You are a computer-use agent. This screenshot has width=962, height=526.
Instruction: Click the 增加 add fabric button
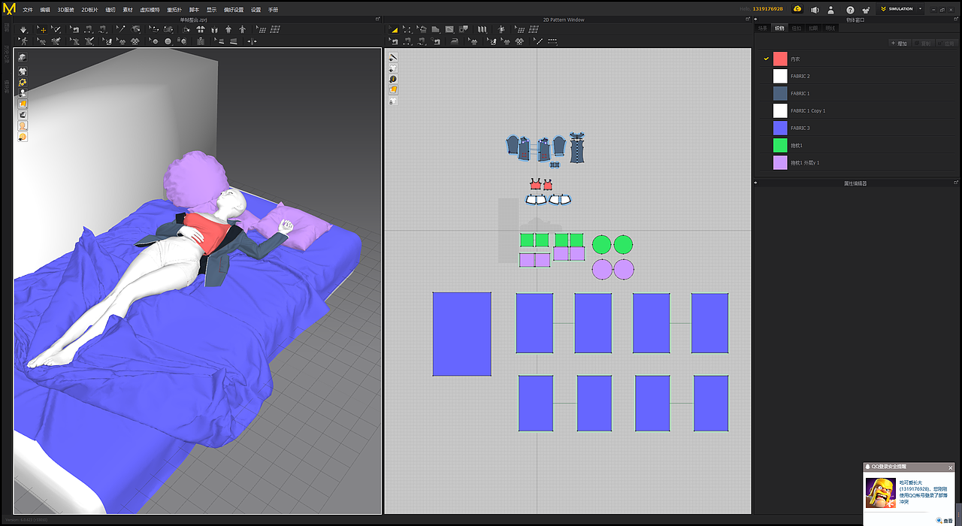tap(899, 44)
